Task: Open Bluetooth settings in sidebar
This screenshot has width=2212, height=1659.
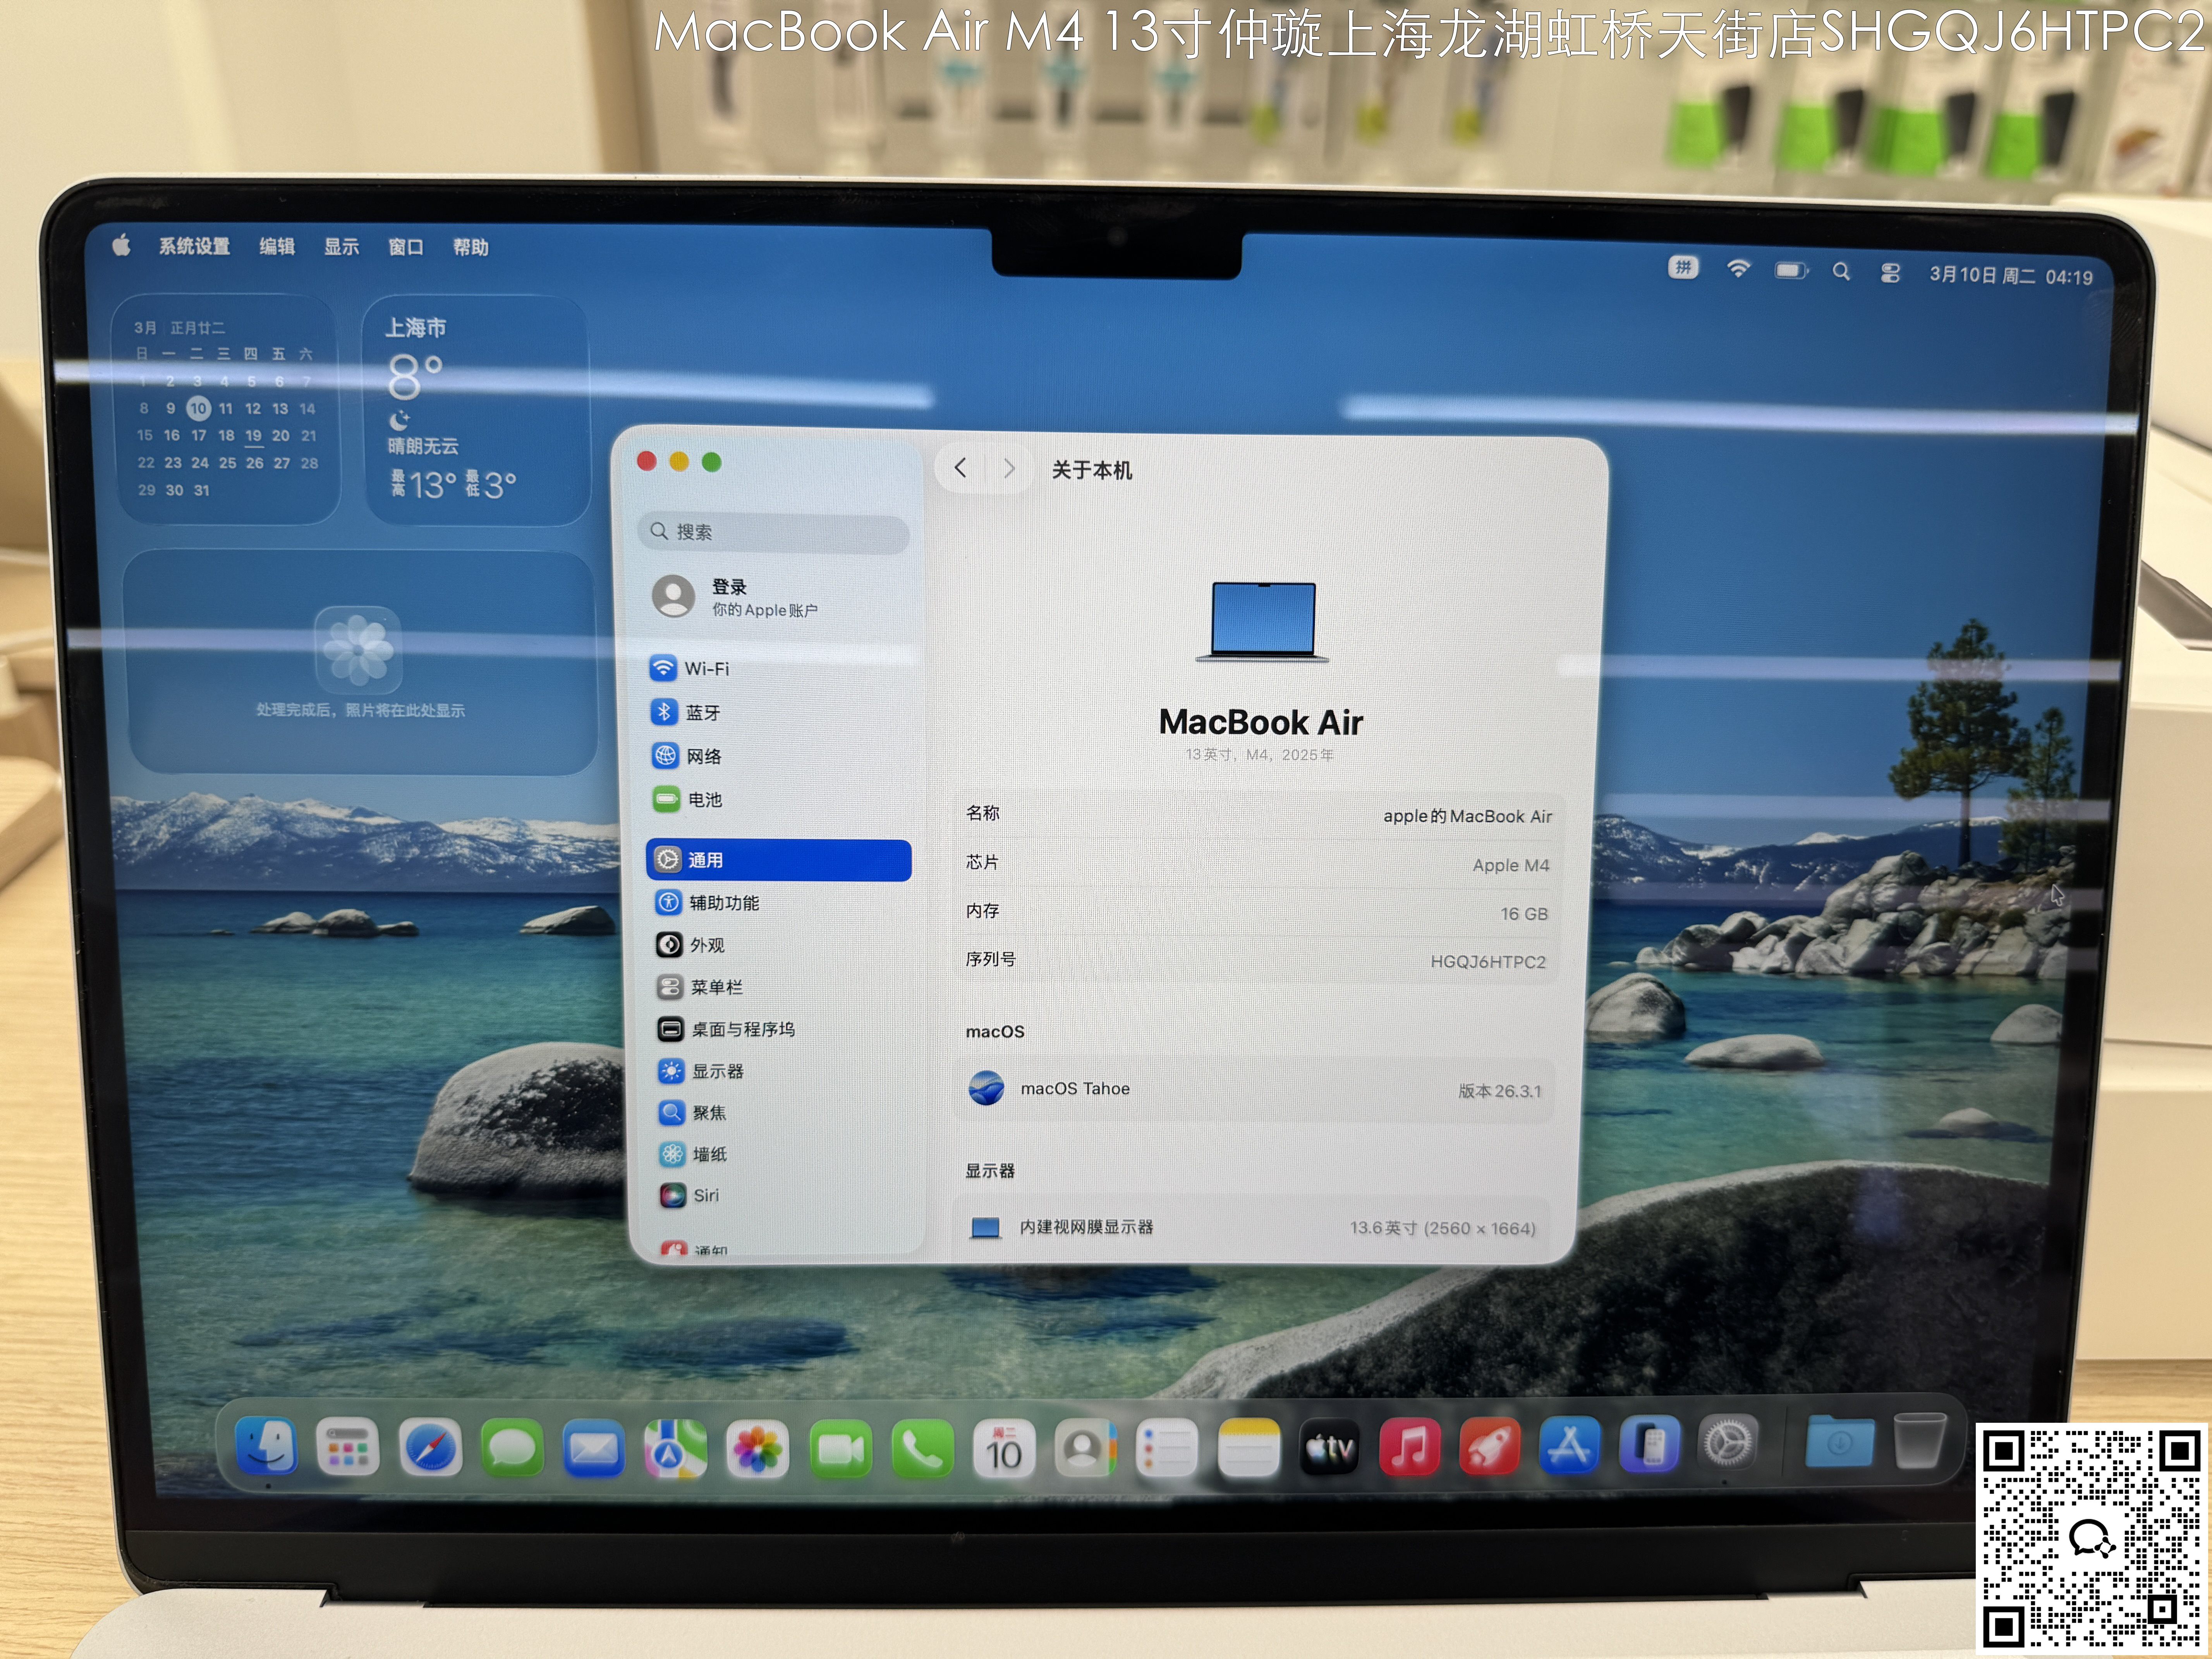Action: tap(702, 712)
